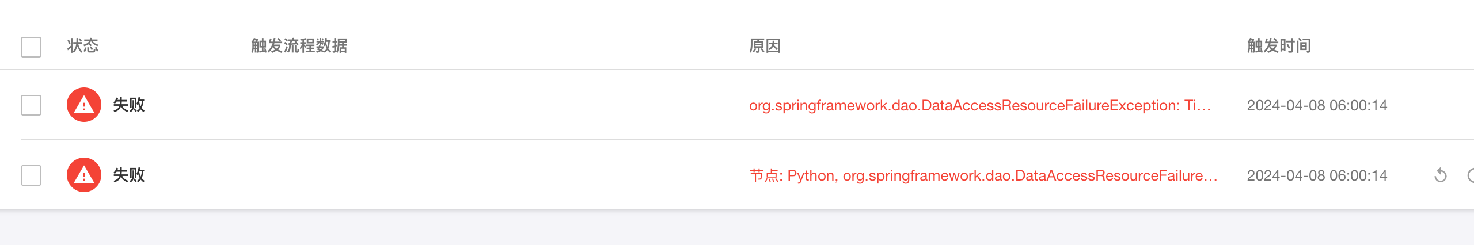This screenshot has height=245, width=1474.
Task: Select the checkbox of the 节点: Python row
Action: point(31,175)
